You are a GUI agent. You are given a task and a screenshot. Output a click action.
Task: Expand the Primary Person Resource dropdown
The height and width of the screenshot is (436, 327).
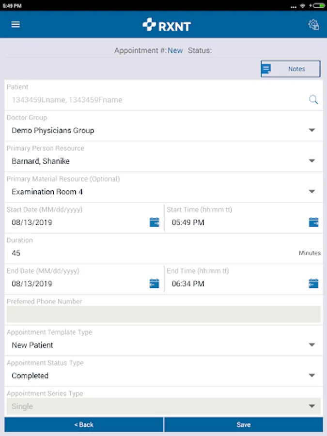point(312,161)
